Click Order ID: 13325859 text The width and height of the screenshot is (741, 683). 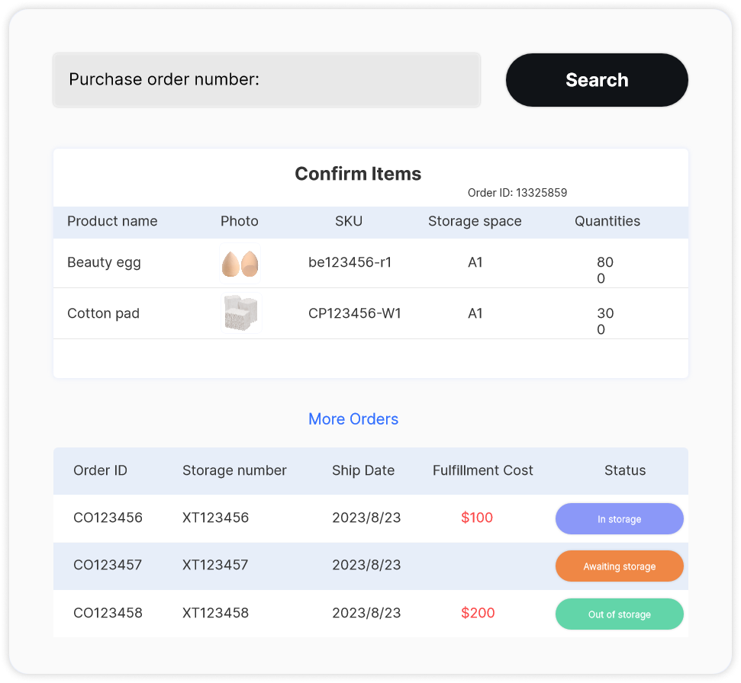(x=517, y=193)
